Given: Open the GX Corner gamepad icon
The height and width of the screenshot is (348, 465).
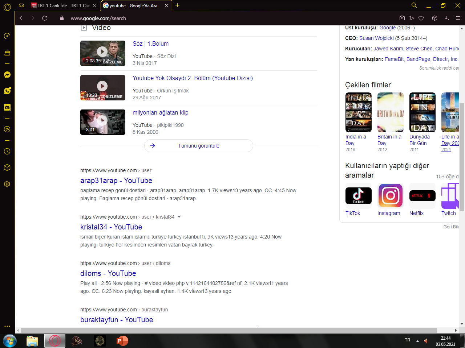Looking at the screenshot, I should click(21, 5).
